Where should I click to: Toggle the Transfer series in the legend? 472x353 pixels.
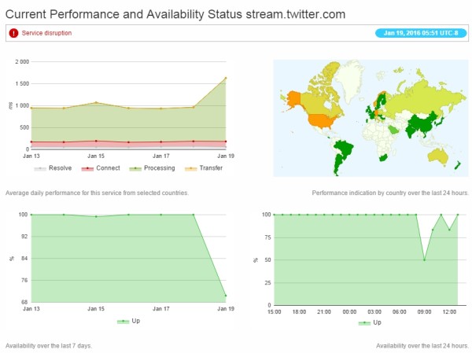coord(202,168)
